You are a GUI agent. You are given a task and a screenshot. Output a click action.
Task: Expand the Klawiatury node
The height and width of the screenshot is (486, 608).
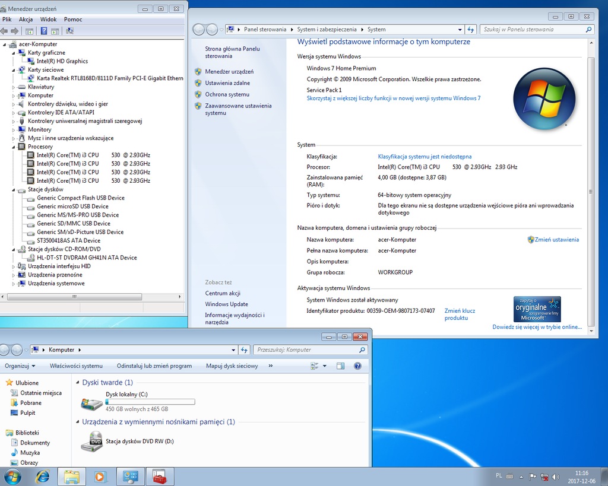pos(14,87)
